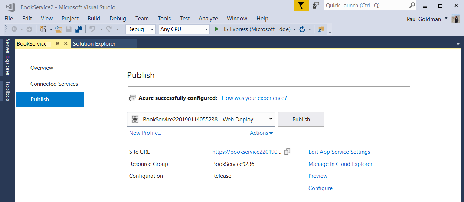The width and height of the screenshot is (464, 202).
Task: Click the New Project toolbar icon
Action: pyautogui.click(x=43, y=29)
